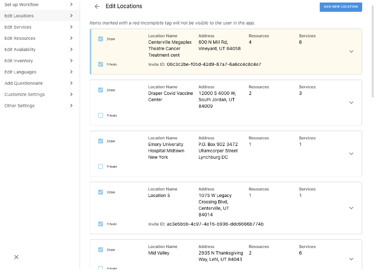Uncheck Show for Mid Valley location
This screenshot has width=378, height=272.
[x=100, y=250]
